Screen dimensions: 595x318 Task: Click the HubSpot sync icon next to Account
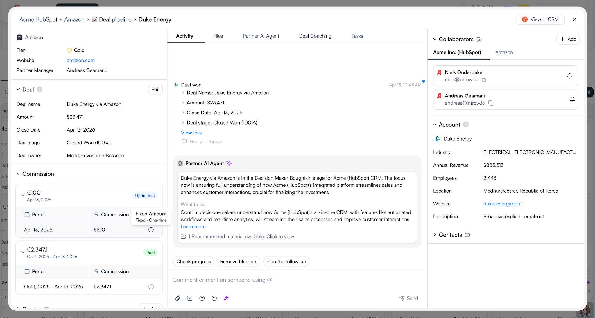pyautogui.click(x=466, y=125)
